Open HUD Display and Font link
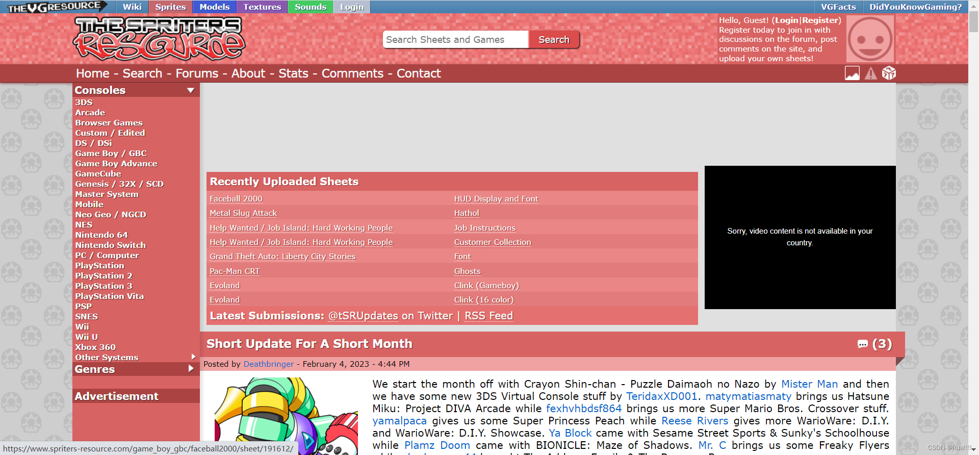 496,199
